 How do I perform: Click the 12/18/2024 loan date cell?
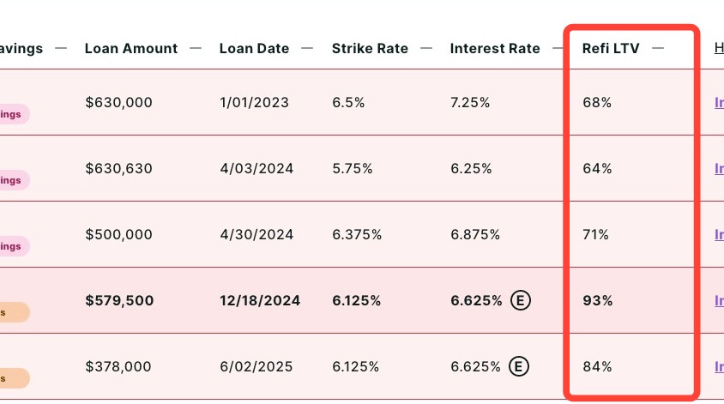(x=258, y=301)
